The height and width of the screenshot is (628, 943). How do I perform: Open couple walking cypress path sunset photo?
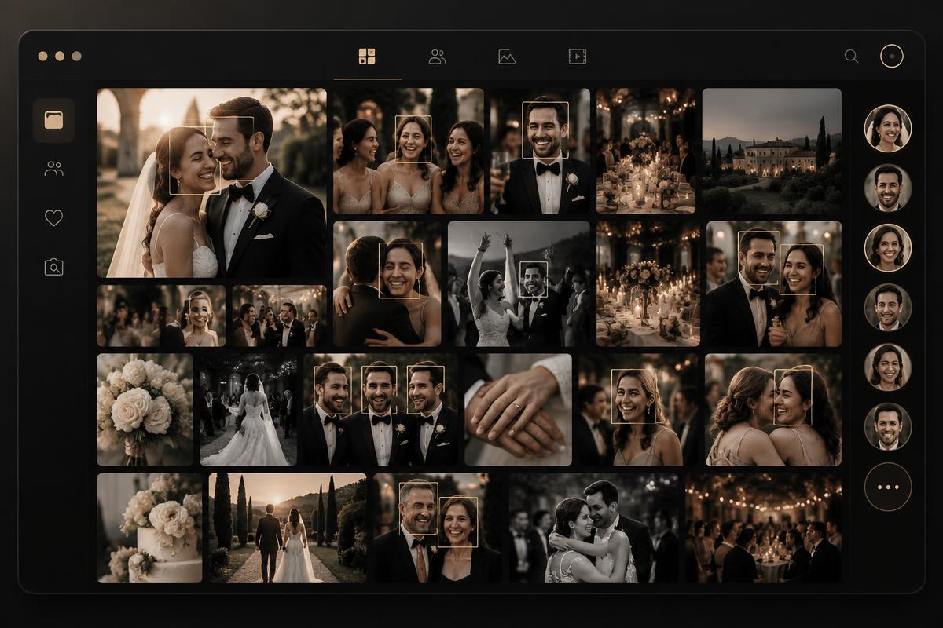point(288,528)
